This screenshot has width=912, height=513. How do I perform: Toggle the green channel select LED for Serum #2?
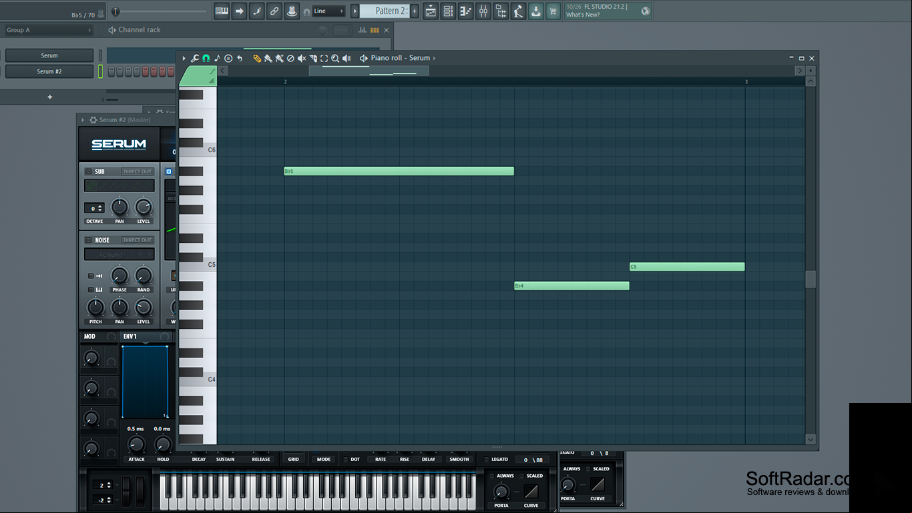click(101, 71)
